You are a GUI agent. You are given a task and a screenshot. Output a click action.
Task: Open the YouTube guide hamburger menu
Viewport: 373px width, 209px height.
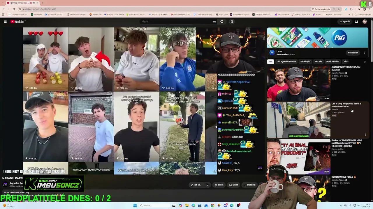[x=5, y=22]
